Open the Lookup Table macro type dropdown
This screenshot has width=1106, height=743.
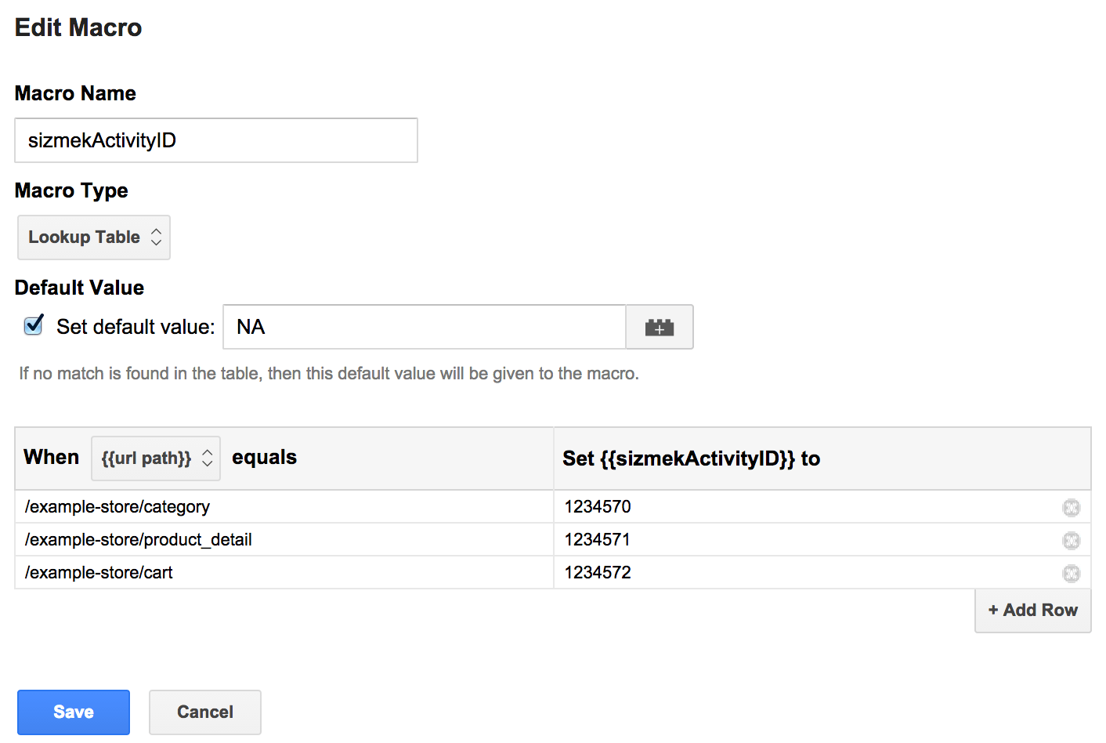(x=94, y=237)
